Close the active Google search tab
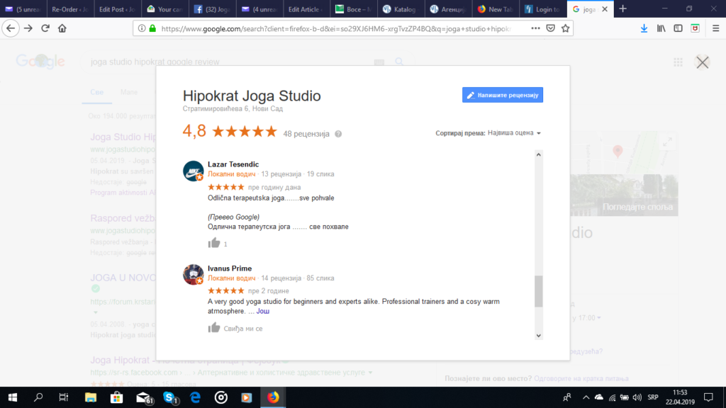This screenshot has width=726, height=408. 605,9
